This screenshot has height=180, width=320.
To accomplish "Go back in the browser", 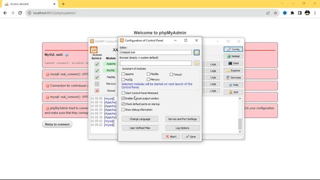I will (x=5, y=13).
